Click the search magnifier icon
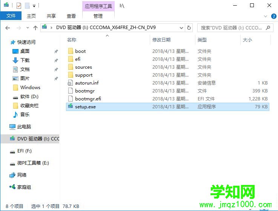 [268, 28]
